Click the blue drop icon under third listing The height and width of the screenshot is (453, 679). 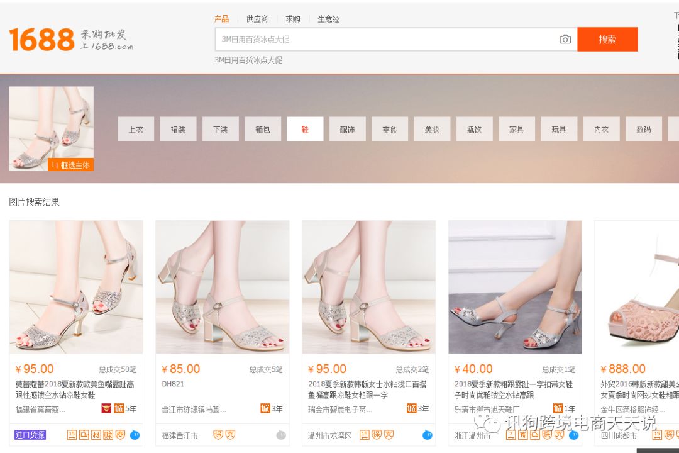(427, 434)
